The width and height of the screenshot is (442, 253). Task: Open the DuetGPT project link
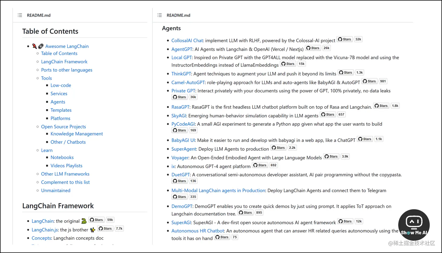point(181,175)
